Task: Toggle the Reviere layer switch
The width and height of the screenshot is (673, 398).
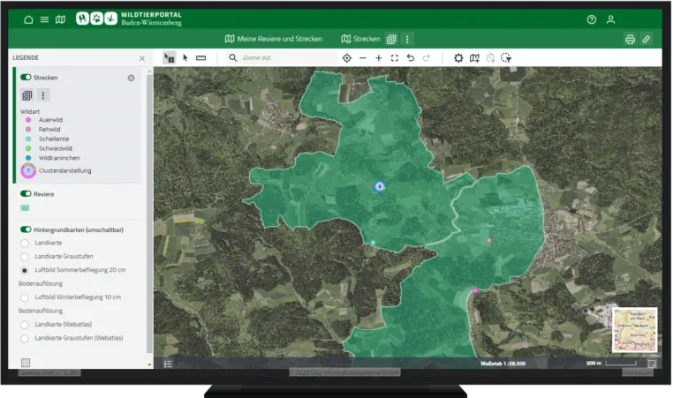Action: 26,194
